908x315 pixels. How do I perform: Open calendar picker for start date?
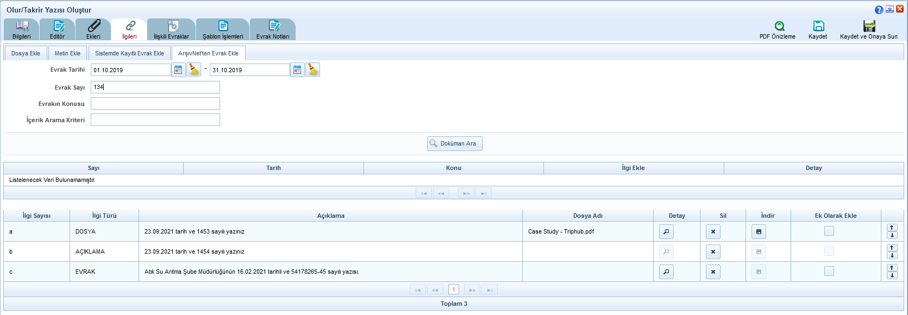[178, 70]
